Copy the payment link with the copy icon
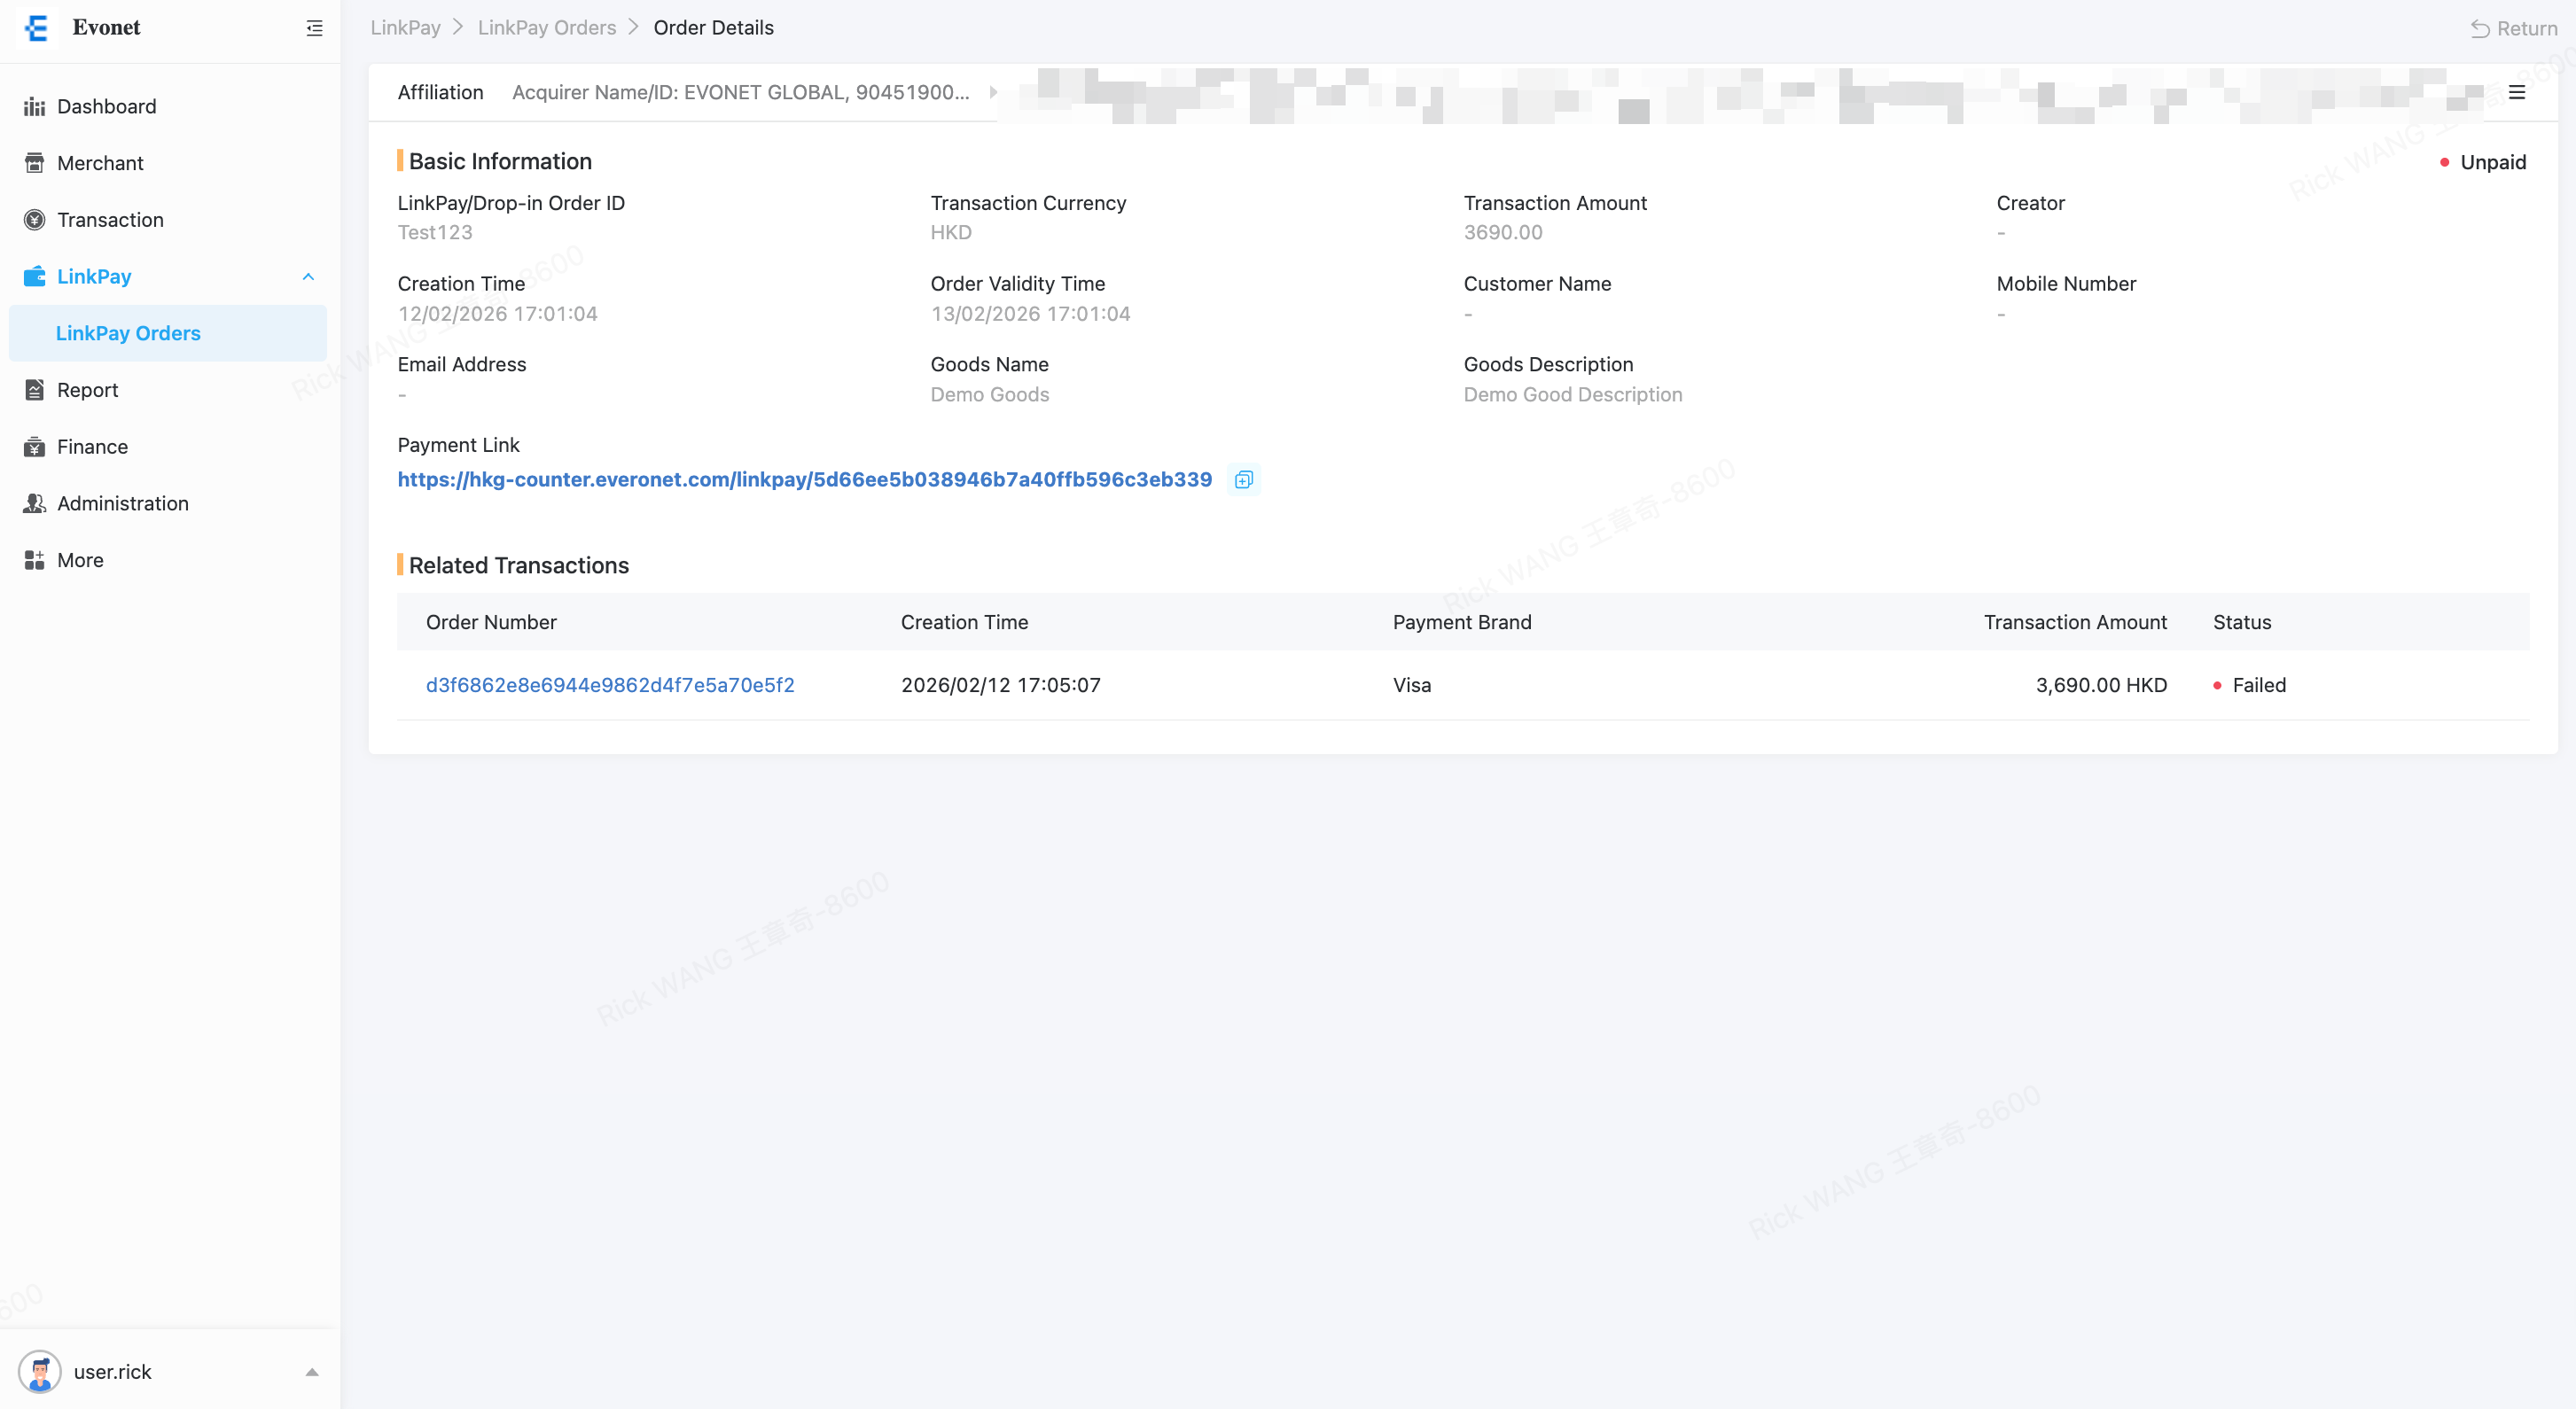Image resolution: width=2576 pixels, height=1409 pixels. pyautogui.click(x=1243, y=480)
